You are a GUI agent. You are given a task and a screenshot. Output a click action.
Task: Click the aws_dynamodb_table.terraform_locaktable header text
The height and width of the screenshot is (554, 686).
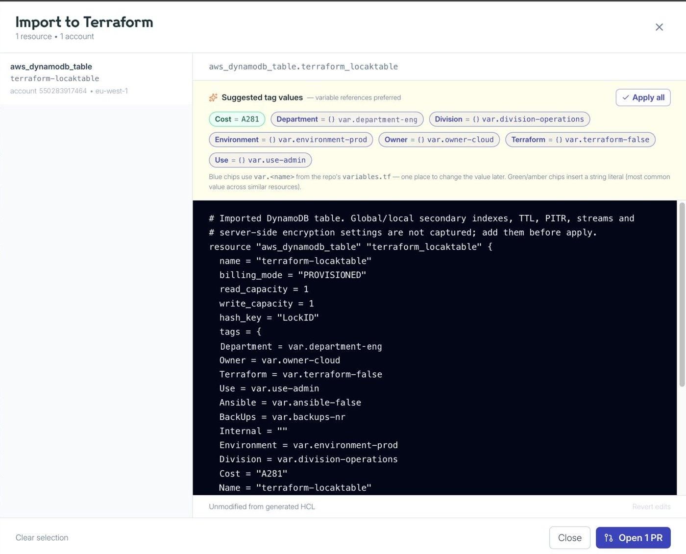tap(303, 67)
